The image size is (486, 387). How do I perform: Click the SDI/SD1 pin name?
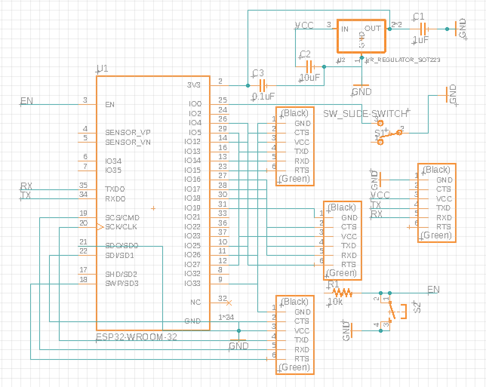point(120,255)
